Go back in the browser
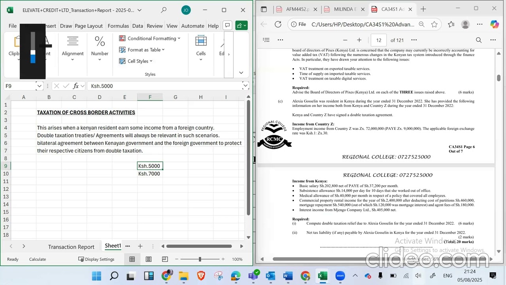 pyautogui.click(x=264, y=25)
